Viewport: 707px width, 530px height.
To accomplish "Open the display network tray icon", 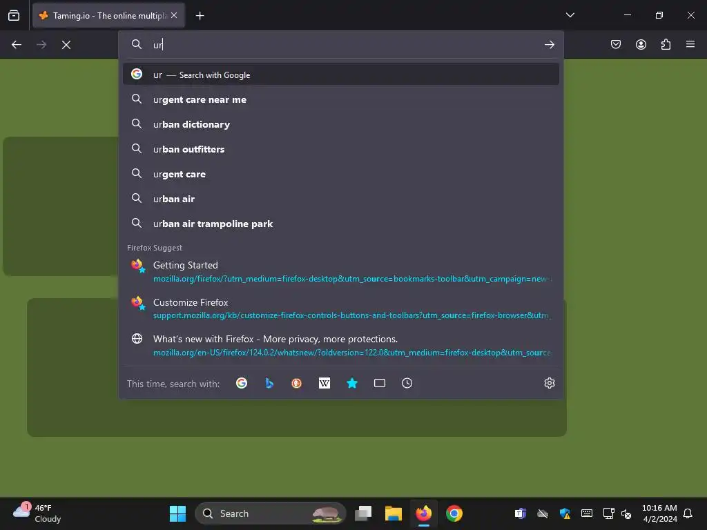I will [609, 513].
